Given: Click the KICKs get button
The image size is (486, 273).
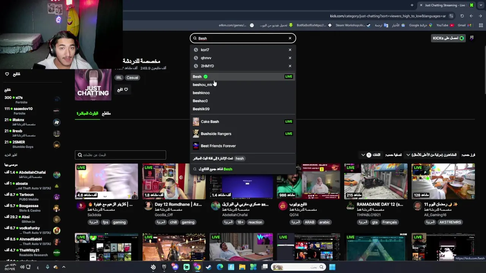Looking at the screenshot, I should 448,38.
